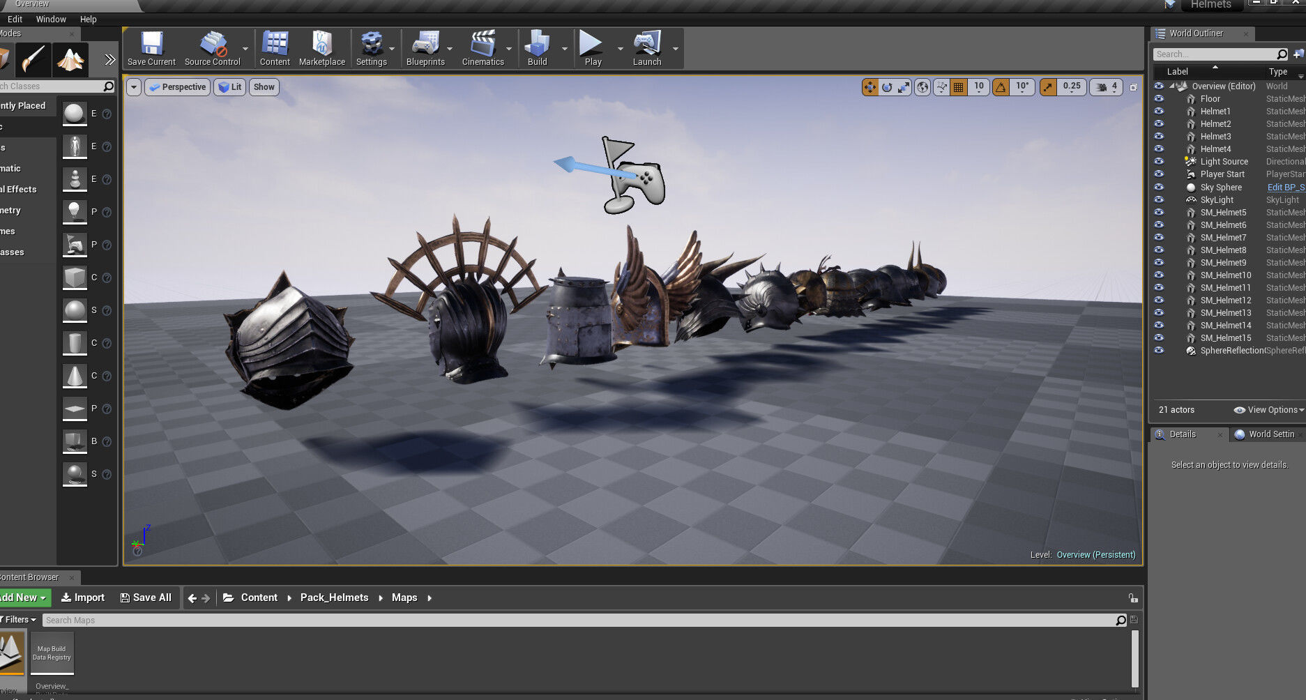Toggle visibility of Sky Sphere actor
The image size is (1306, 700).
coord(1159,188)
